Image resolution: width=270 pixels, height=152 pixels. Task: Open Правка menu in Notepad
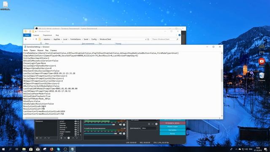(x=32, y=50)
